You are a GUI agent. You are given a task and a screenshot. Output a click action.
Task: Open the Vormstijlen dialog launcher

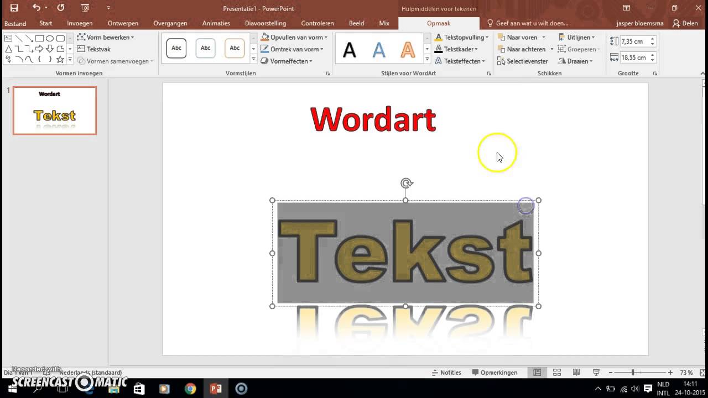point(328,74)
